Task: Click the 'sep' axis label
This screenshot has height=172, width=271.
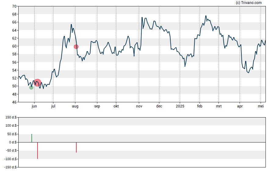Action: pos(97,106)
